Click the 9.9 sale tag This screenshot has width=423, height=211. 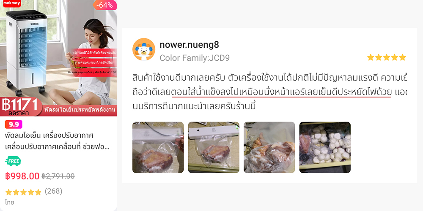click(x=14, y=124)
